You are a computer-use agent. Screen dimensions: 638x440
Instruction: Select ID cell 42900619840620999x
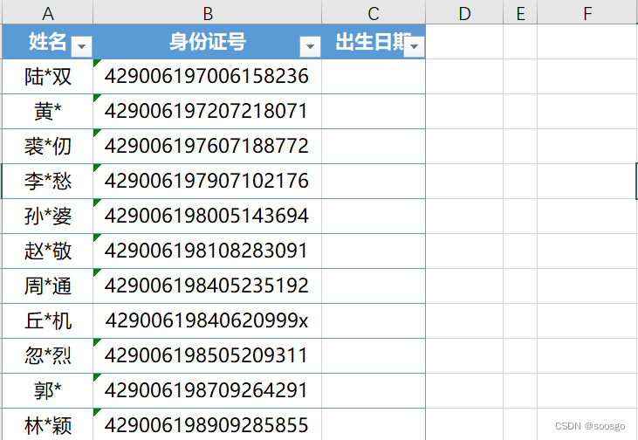(208, 320)
